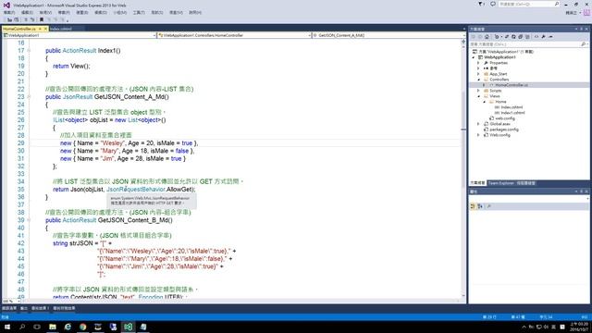
Task: Click the Solution Explorer Back arrow icon
Action: tap(474, 37)
